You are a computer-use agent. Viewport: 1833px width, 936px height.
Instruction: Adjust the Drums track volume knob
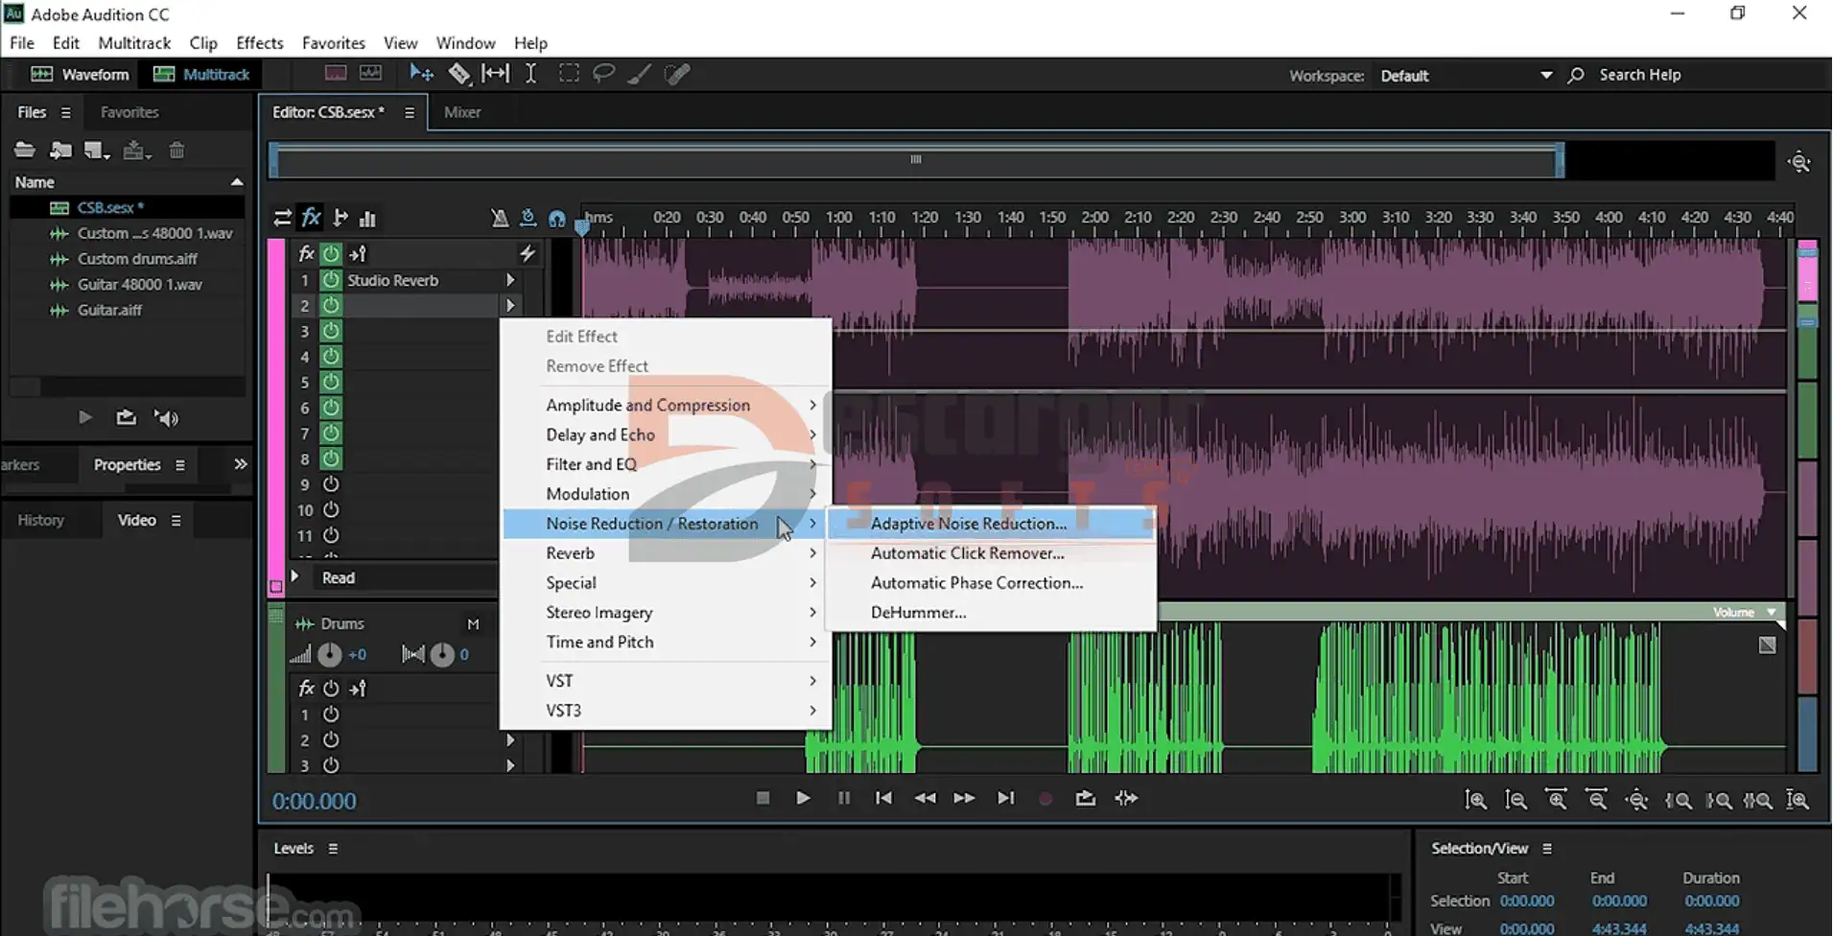(329, 655)
